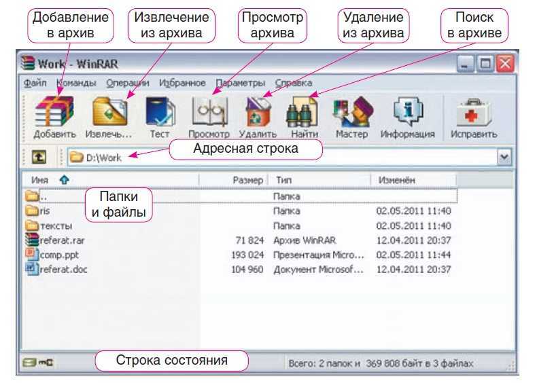This screenshot has width=537, height=383.
Task: Go up one folder level
Action: [x=39, y=157]
